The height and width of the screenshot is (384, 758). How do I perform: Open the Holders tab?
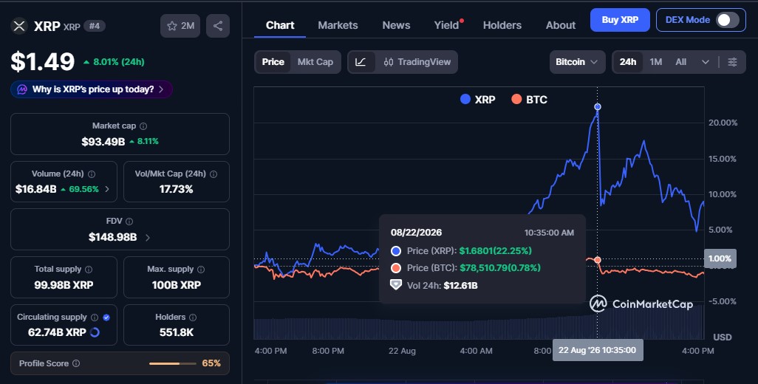pos(502,25)
